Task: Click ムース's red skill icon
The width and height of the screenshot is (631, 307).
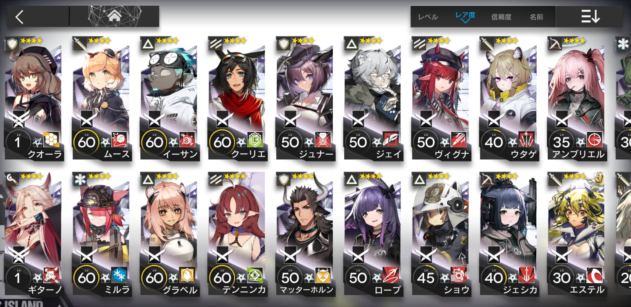Action: [119, 139]
